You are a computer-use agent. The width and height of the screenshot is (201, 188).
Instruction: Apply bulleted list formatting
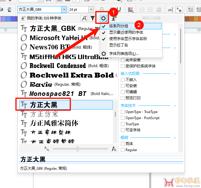coord(150,10)
